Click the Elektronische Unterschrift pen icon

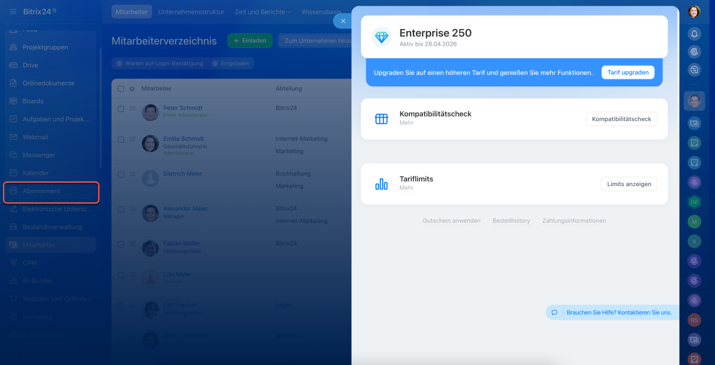[x=13, y=209]
